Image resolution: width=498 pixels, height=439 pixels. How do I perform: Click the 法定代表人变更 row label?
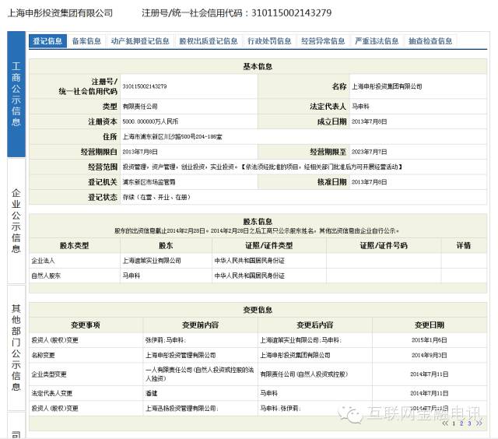point(52,393)
